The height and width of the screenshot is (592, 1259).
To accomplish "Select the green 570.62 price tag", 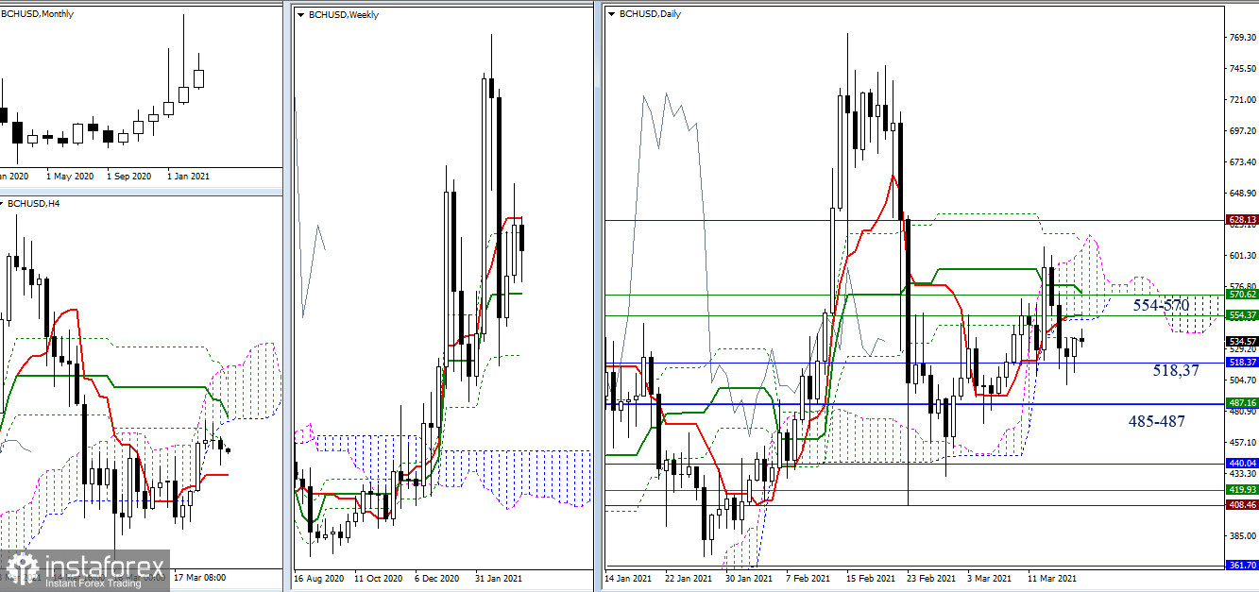I will pyautogui.click(x=1241, y=295).
